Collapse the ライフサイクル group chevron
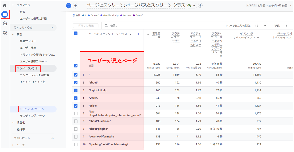The image size is (294, 152). (53, 27)
